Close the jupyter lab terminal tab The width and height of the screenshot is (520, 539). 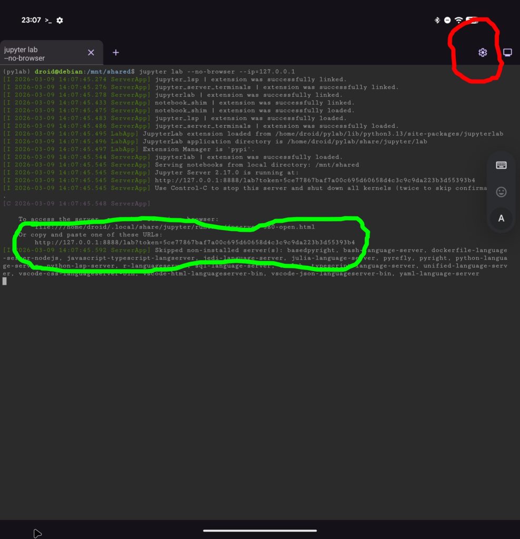91,53
